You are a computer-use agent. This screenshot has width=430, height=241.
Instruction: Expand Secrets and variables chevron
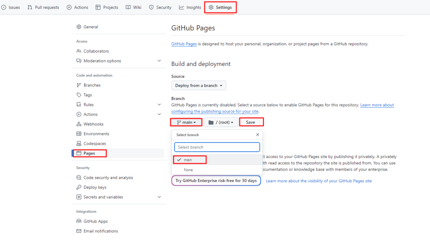click(159, 197)
